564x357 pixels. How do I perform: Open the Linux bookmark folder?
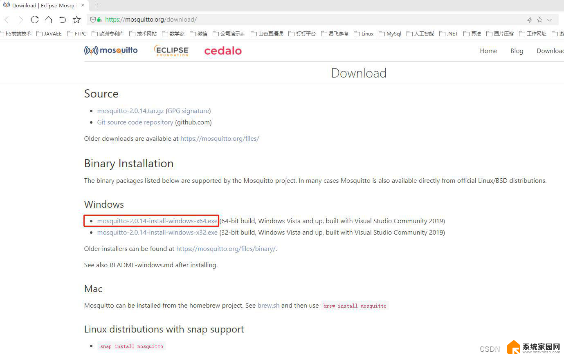[x=364, y=33]
